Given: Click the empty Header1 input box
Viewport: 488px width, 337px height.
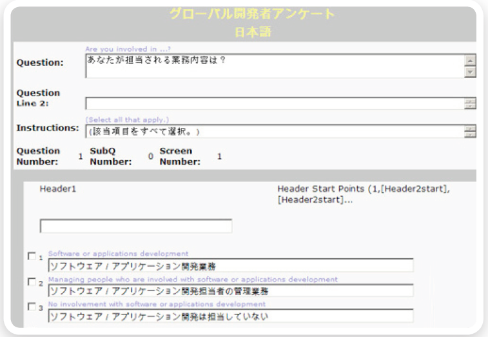Looking at the screenshot, I should click(135, 226).
